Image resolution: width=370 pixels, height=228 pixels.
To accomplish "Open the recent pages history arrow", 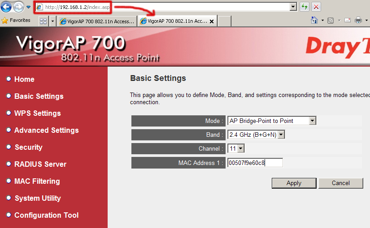I will [28, 7].
